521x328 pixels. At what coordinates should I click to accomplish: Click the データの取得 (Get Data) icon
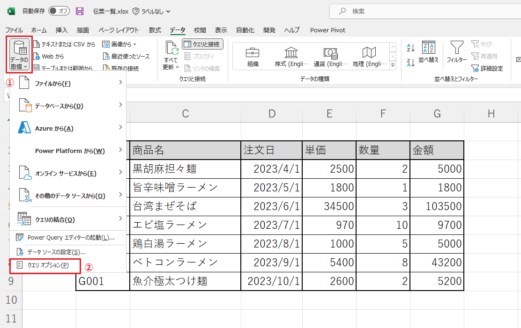tap(19, 48)
